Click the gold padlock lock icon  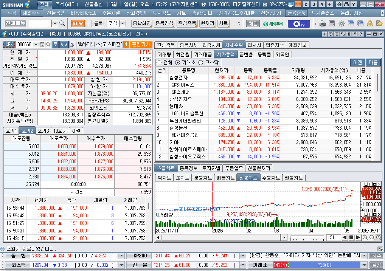tap(370, 23)
